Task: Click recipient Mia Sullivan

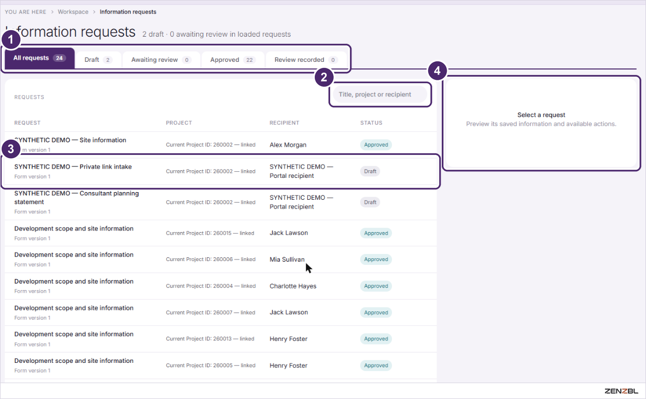Action: pos(287,259)
